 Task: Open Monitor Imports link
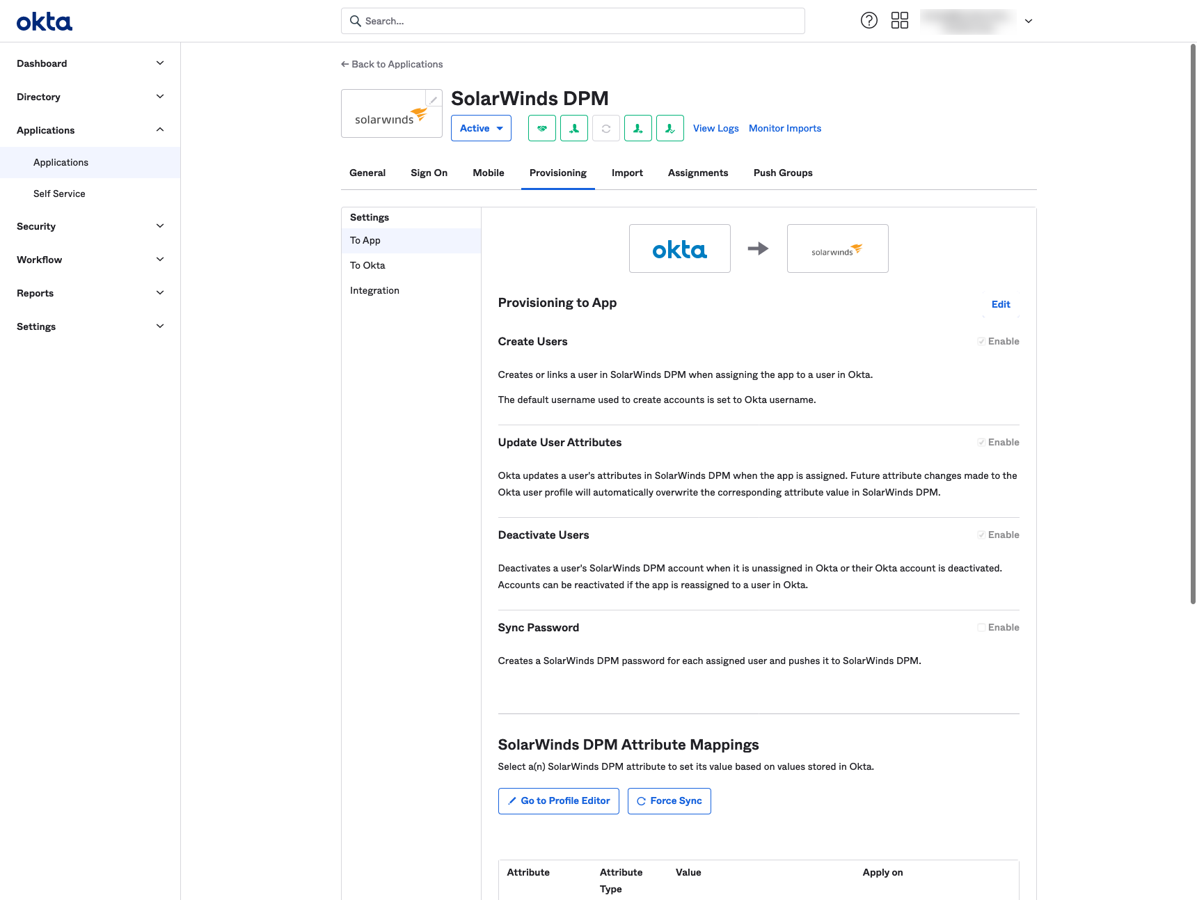coord(785,128)
